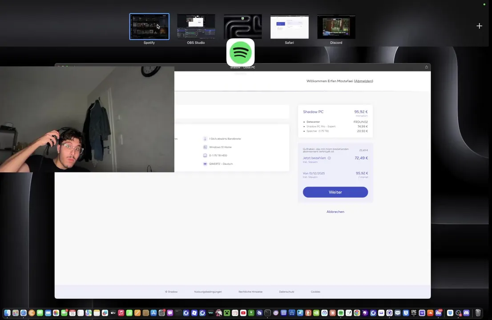Screen dimensions: 492x320
Task: Add a new desktop with the plus button
Action: [479, 26]
